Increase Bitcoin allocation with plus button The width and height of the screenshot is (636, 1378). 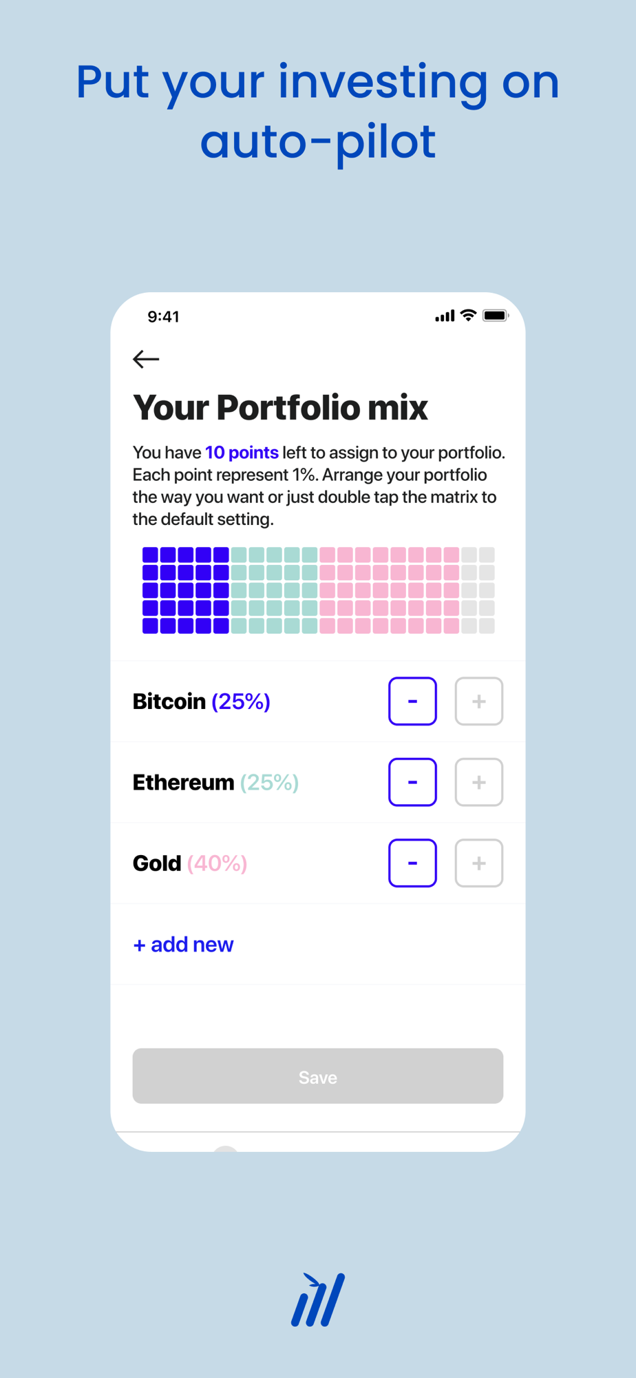479,701
